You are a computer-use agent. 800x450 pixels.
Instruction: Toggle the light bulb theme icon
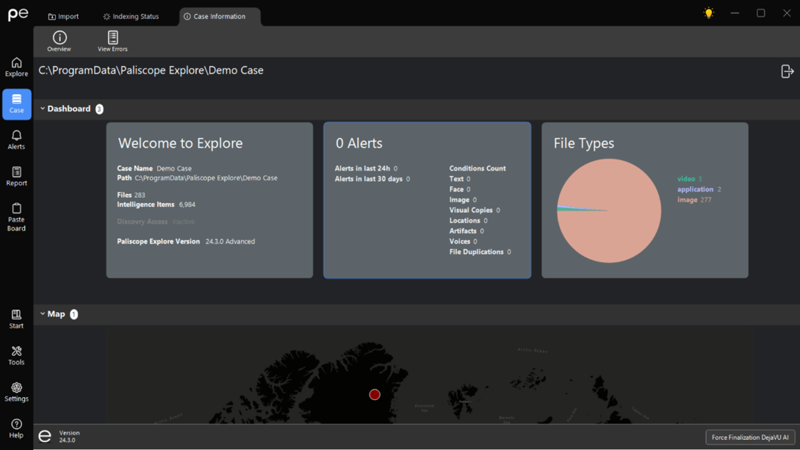pyautogui.click(x=708, y=13)
